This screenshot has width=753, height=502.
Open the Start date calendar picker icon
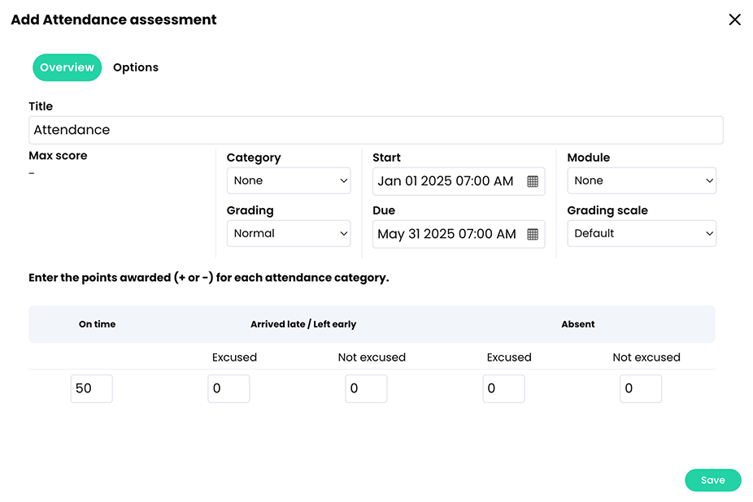533,181
